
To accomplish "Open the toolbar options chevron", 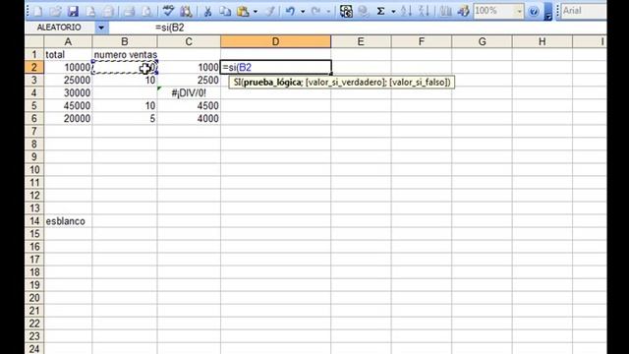I will (548, 11).
